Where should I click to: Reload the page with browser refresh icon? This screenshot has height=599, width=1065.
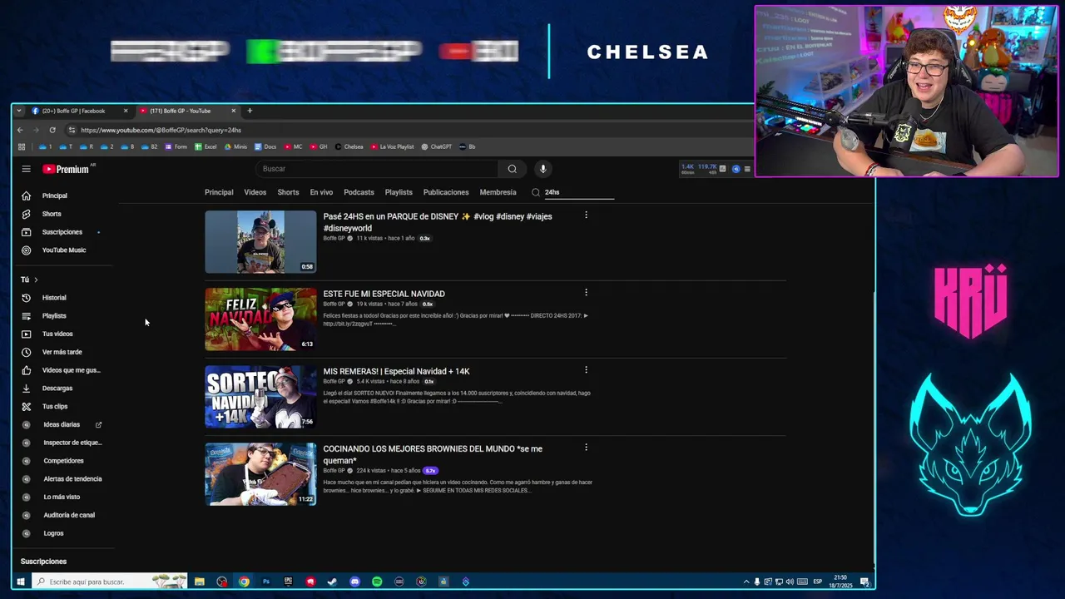tap(52, 130)
